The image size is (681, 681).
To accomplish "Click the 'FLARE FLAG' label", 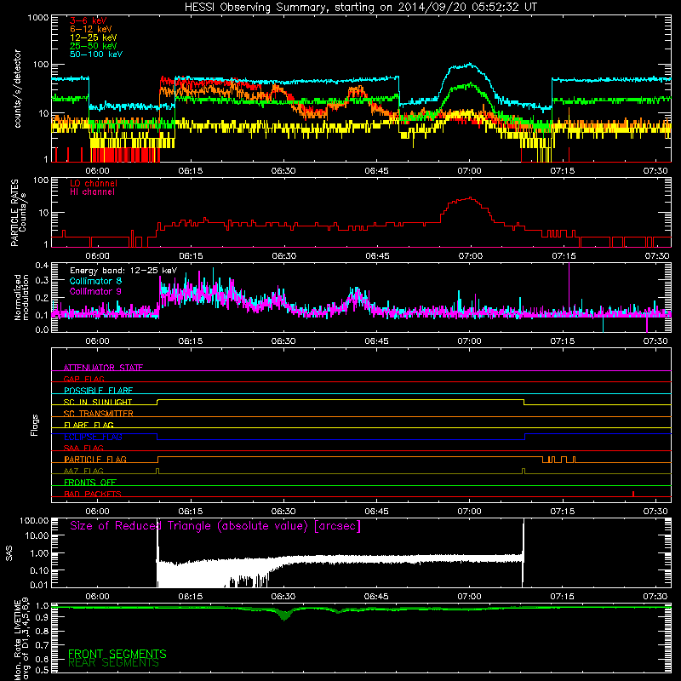I will pos(89,425).
